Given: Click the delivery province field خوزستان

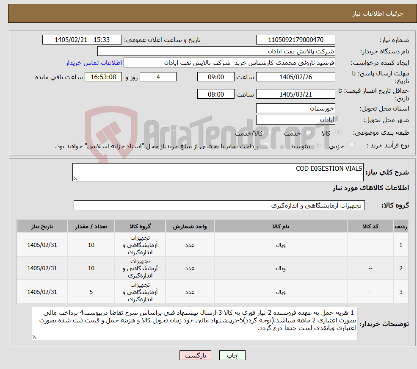Looking at the screenshot, I should tap(295, 108).
